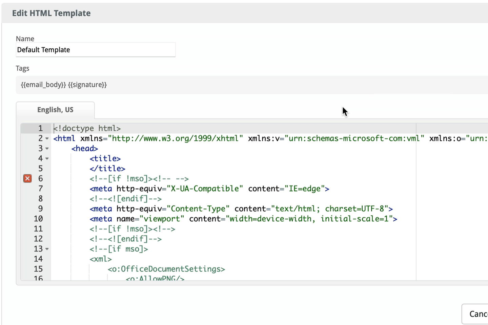Click the X-UA-Compatible meta tag line
This screenshot has width=488, height=325.
coord(209,189)
